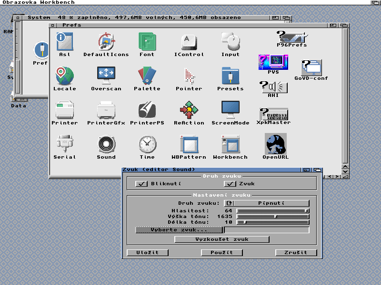
Task: Open the ScreenMode preferences icon
Action: click(x=231, y=110)
